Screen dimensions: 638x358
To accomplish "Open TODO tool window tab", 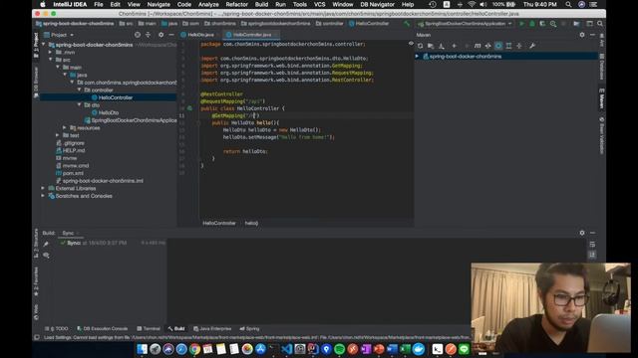I will coord(57,329).
